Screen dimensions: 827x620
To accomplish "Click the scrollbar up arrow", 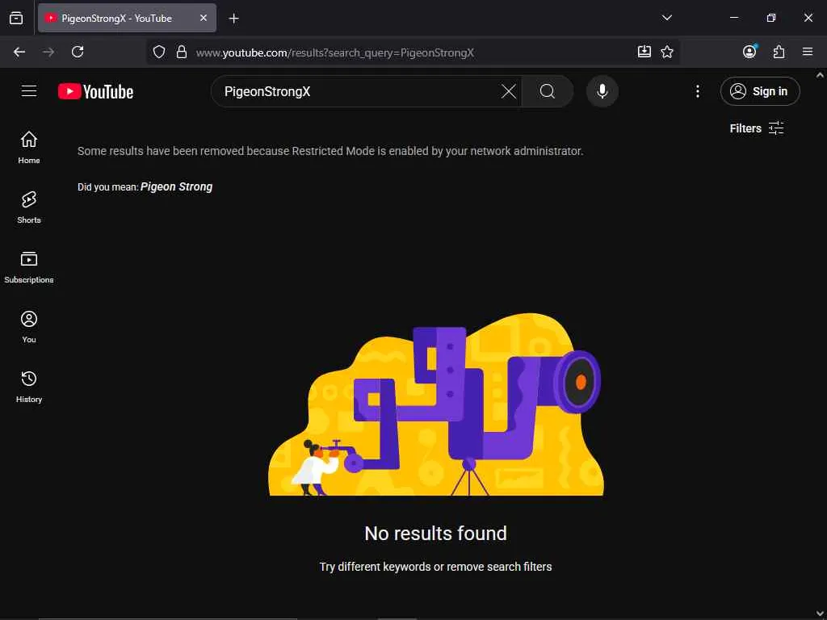I will pyautogui.click(x=821, y=75).
